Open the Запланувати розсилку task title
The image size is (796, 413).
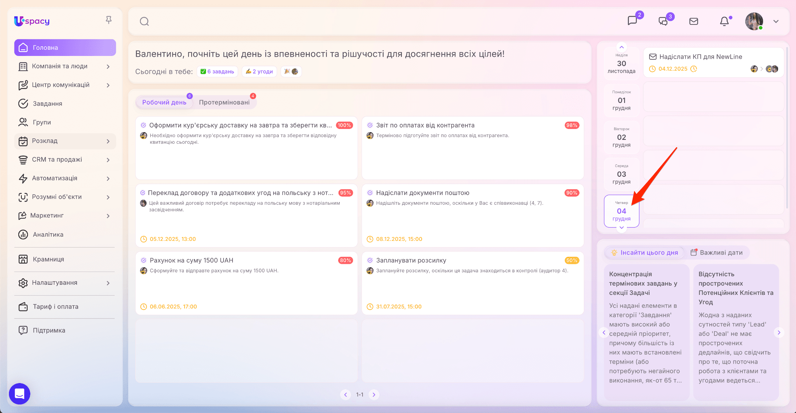click(x=411, y=260)
